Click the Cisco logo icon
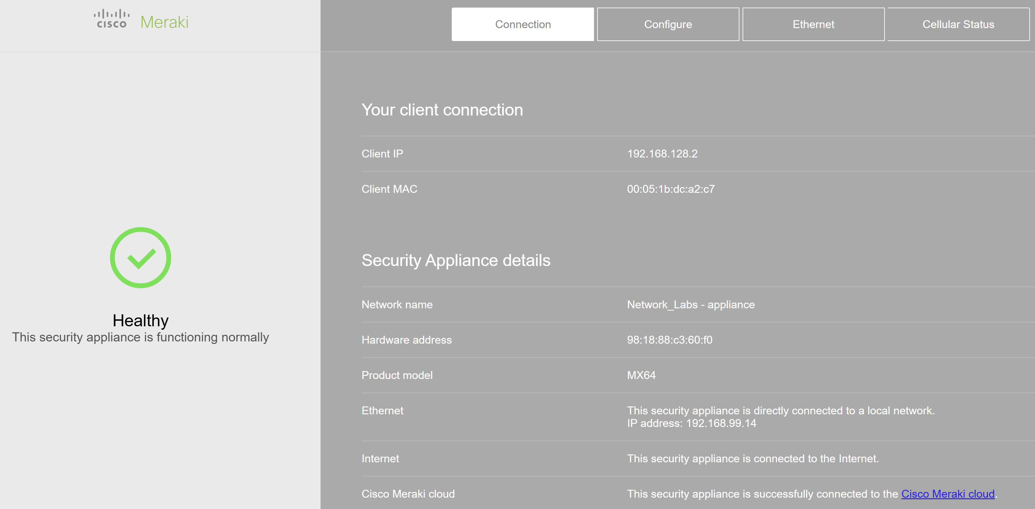 (x=112, y=19)
